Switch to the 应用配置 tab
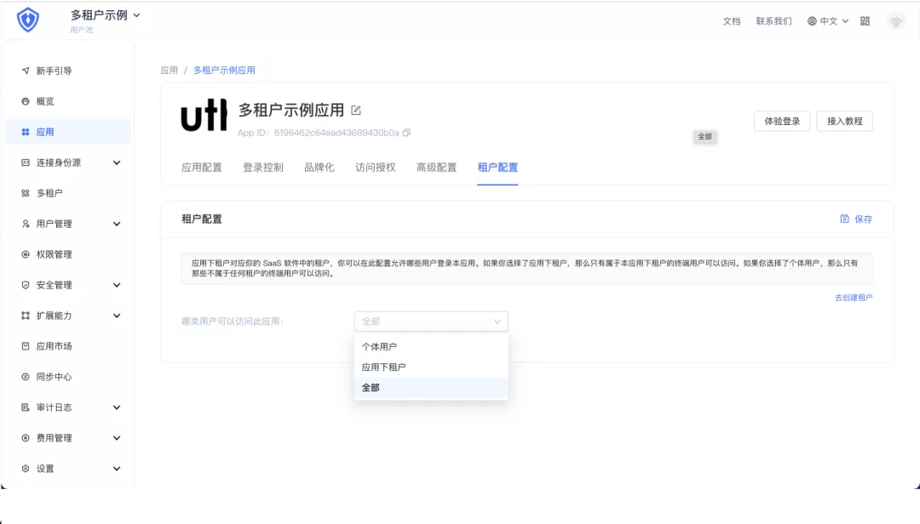920x524 pixels. [202, 168]
